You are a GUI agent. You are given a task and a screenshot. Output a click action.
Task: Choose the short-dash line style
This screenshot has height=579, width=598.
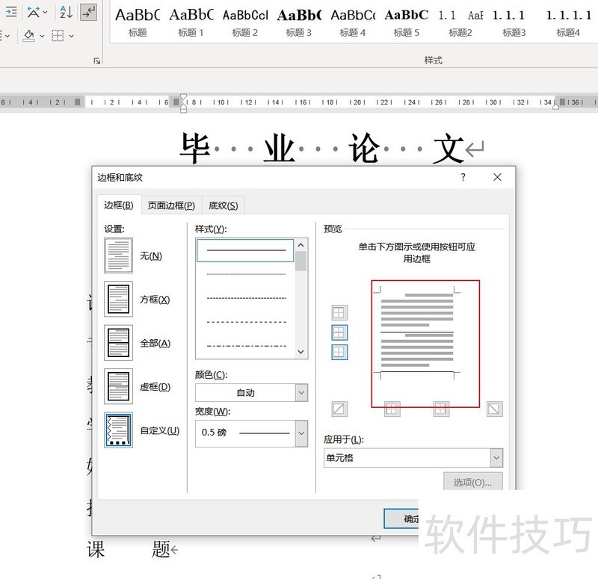coord(246,298)
